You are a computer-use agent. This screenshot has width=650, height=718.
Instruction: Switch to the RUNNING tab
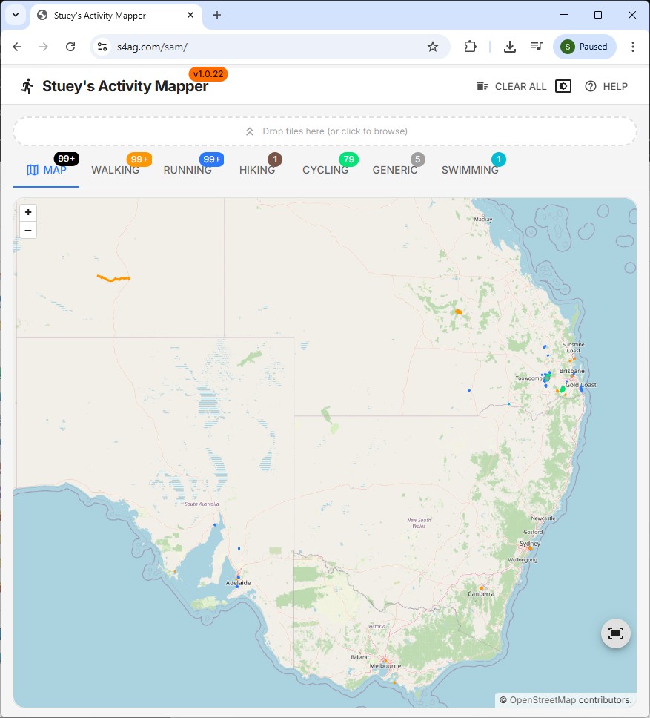coord(188,170)
